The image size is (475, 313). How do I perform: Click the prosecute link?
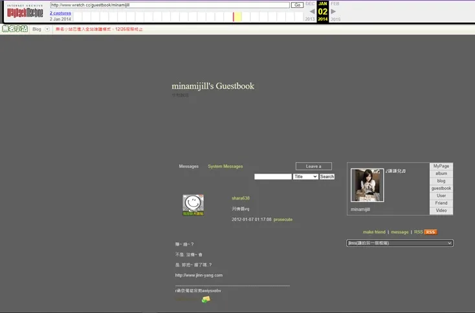tap(283, 219)
